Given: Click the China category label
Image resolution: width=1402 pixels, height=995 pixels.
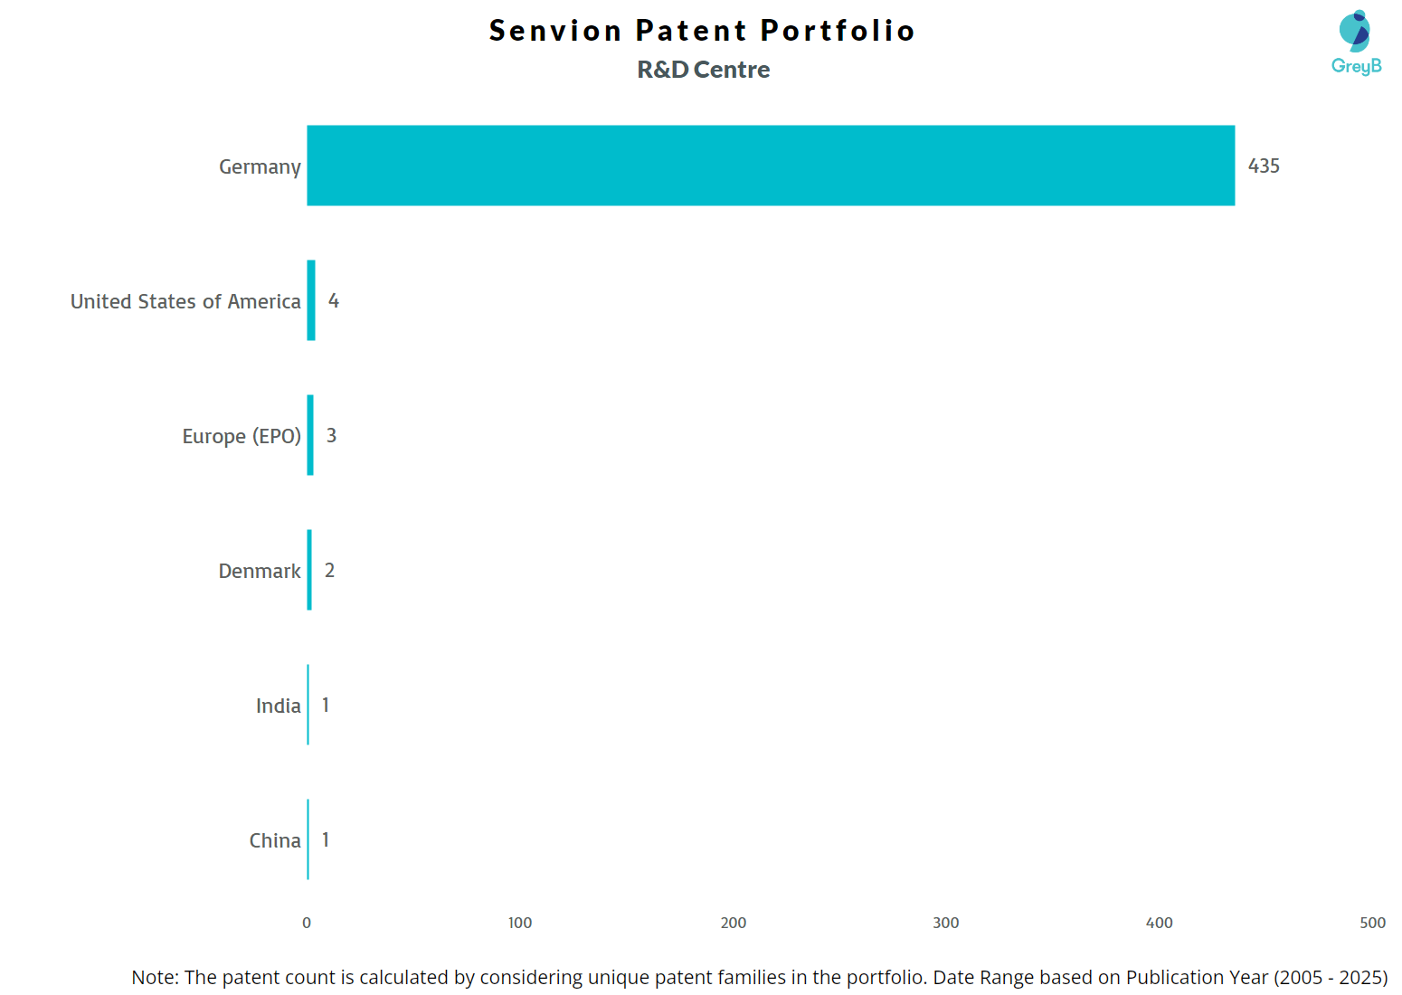Looking at the screenshot, I should click(275, 840).
